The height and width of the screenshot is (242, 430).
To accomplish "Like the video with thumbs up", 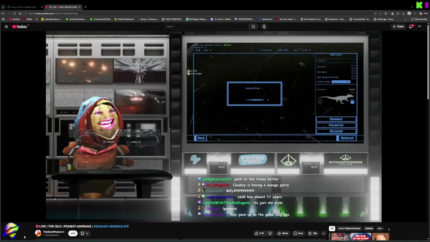I will click(x=259, y=233).
